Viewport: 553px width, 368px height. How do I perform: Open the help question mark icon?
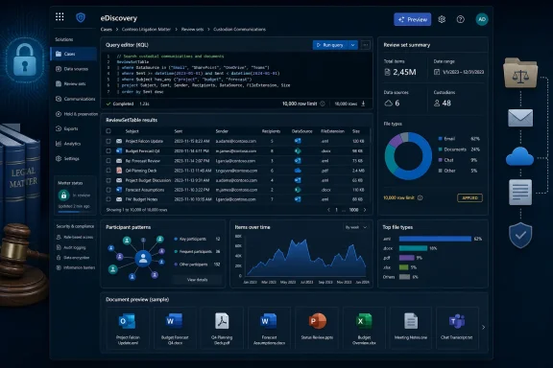click(x=460, y=19)
